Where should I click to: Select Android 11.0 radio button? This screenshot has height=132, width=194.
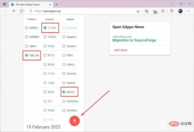click(x=45, y=28)
